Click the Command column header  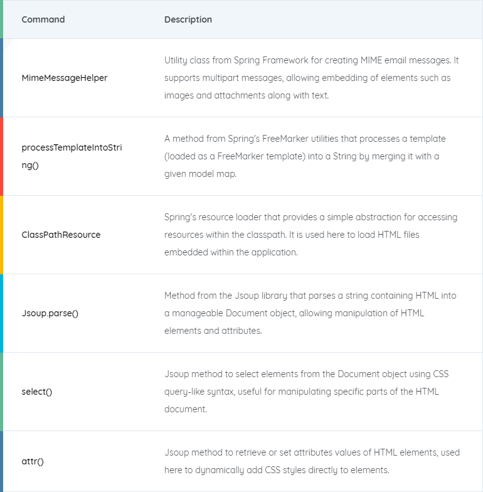(x=43, y=19)
